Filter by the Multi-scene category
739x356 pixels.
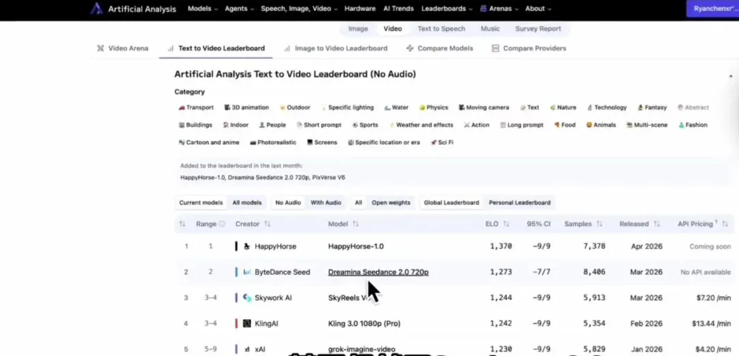point(647,125)
